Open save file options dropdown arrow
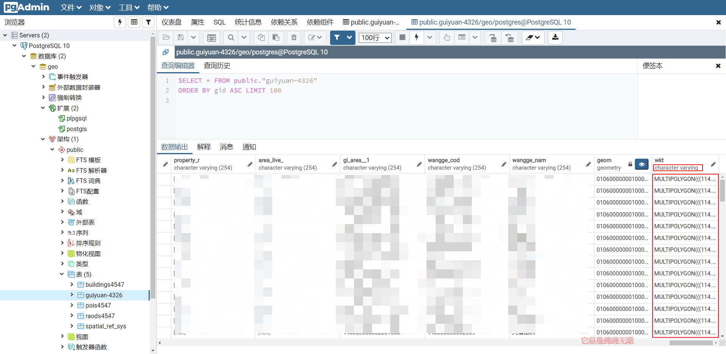Screen dimensions: 726x354 [194, 37]
